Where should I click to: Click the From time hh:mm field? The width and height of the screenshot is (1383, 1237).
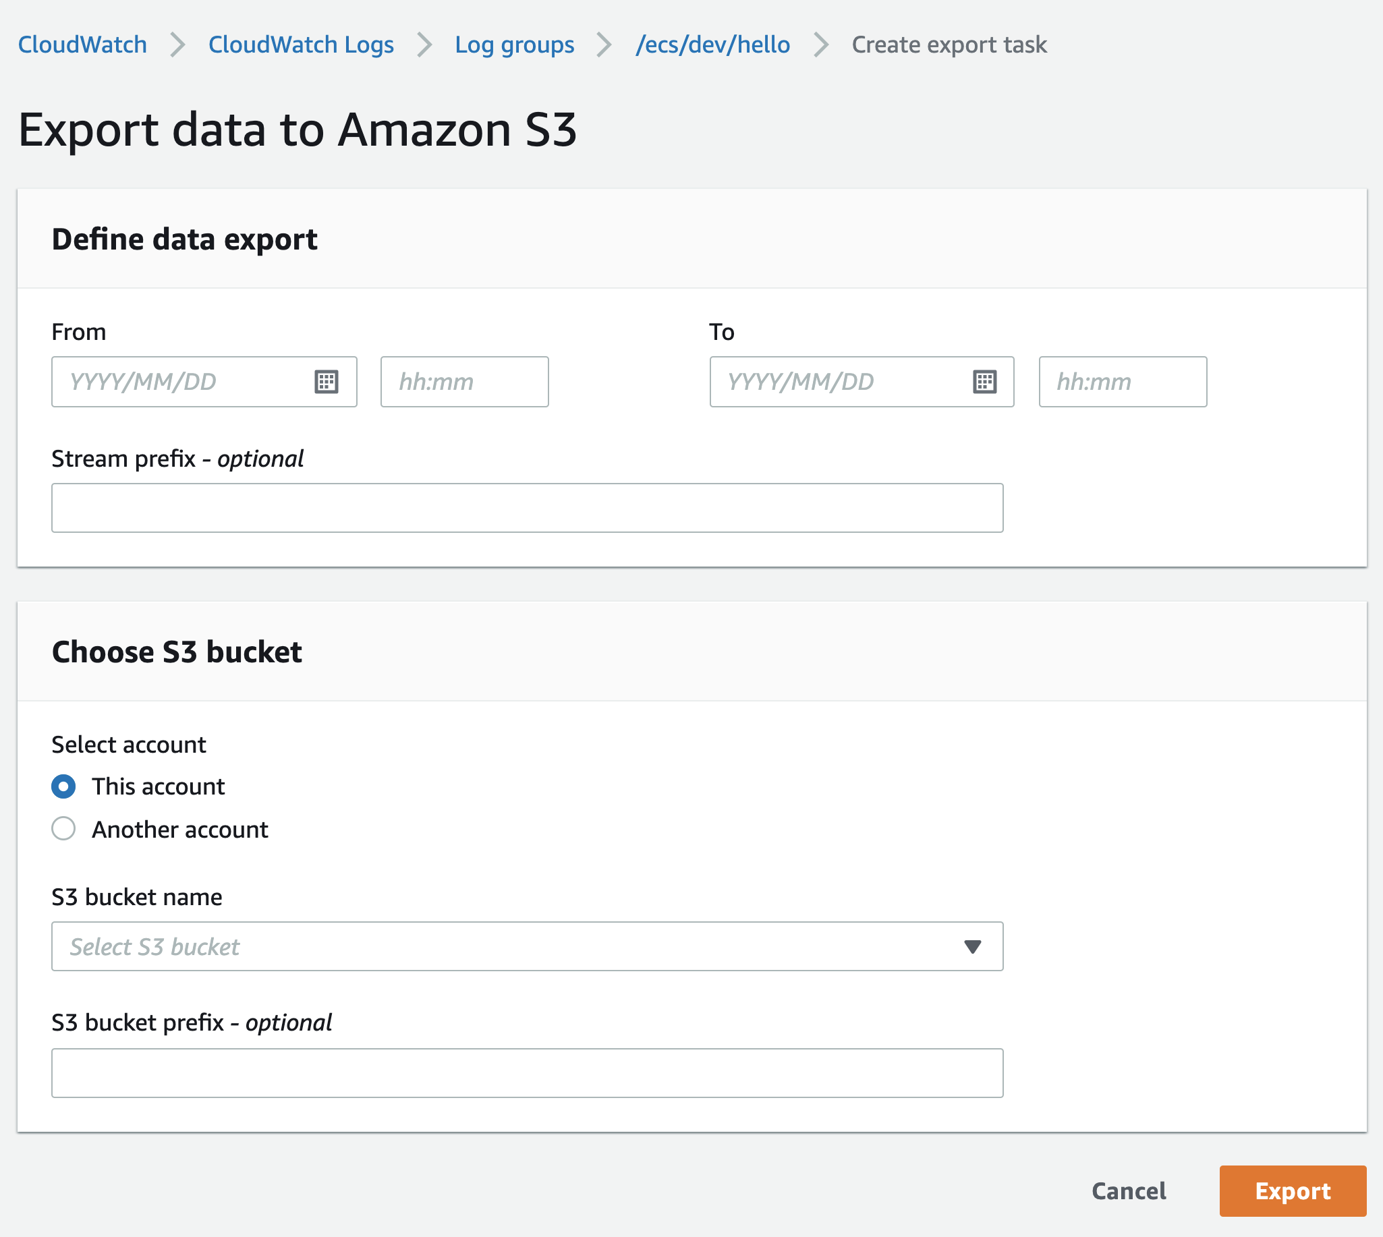pyautogui.click(x=464, y=382)
